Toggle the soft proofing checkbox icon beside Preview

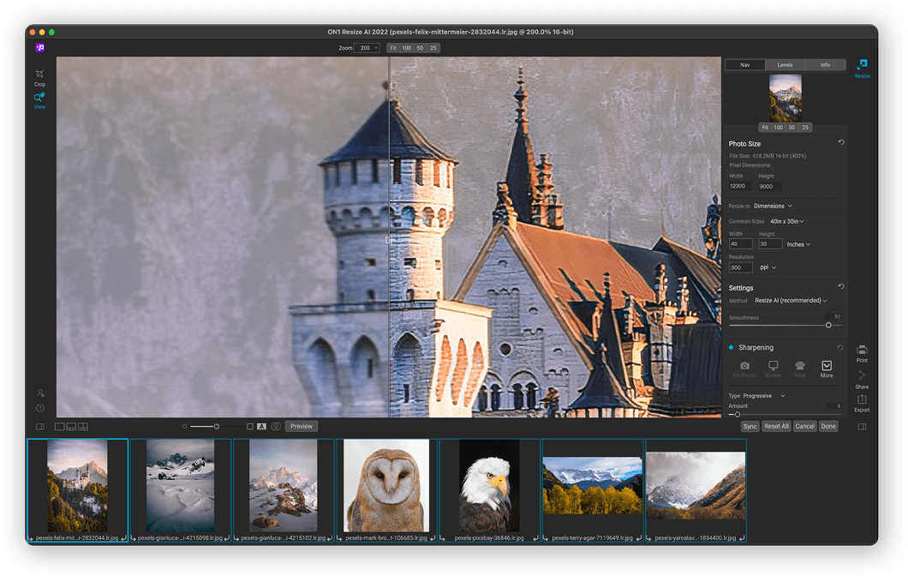(276, 426)
